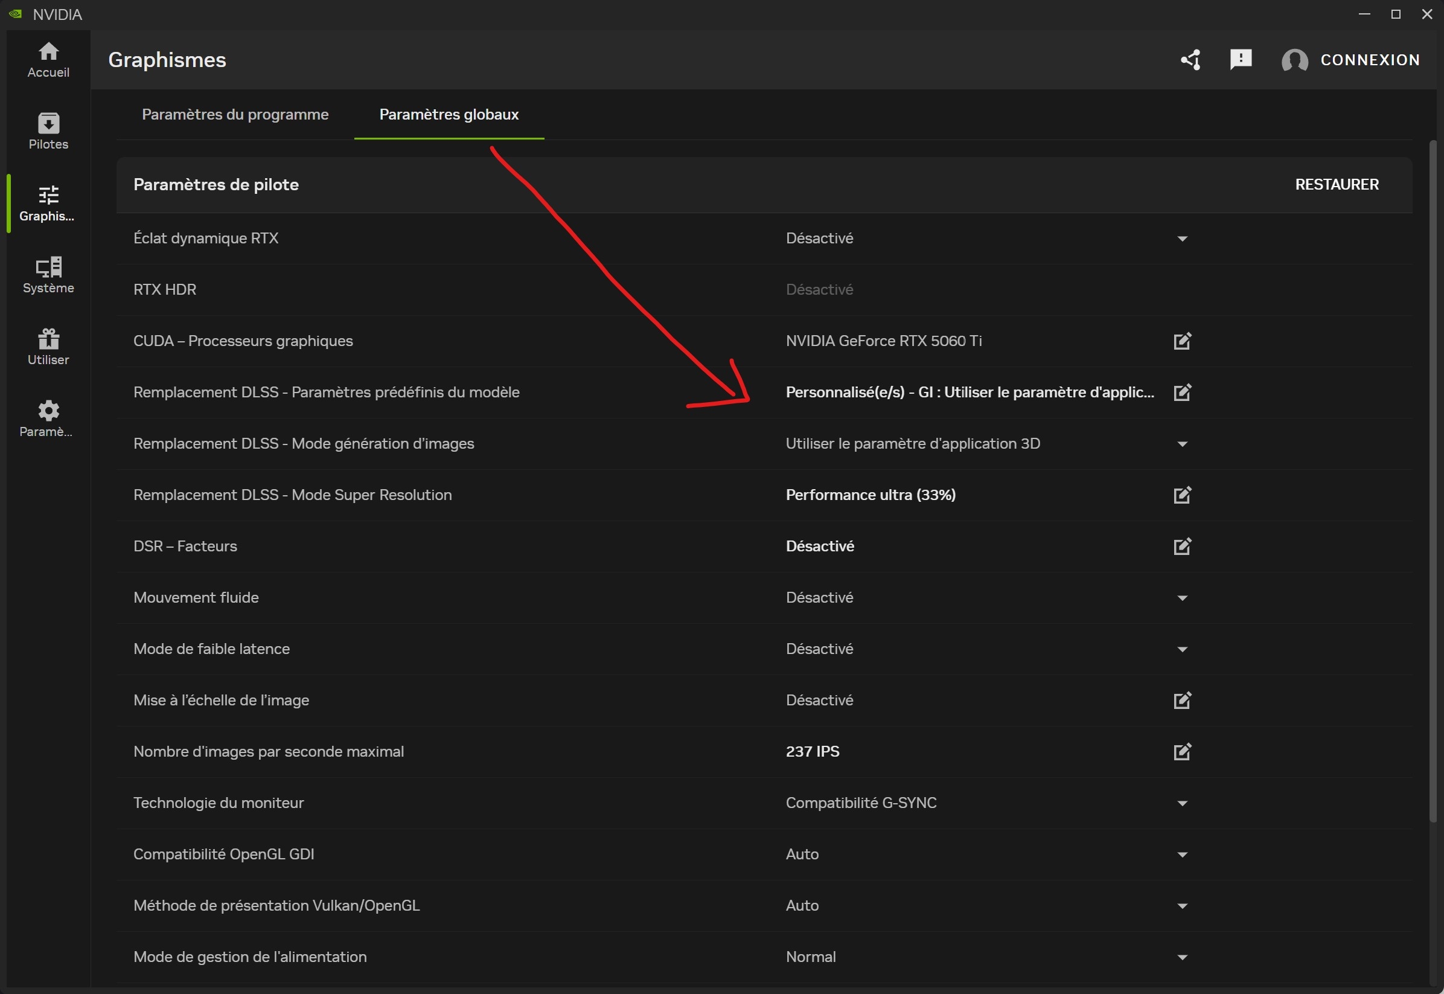
Task: Open Mode de gestion de l'alimentation dropdown
Action: (1182, 957)
